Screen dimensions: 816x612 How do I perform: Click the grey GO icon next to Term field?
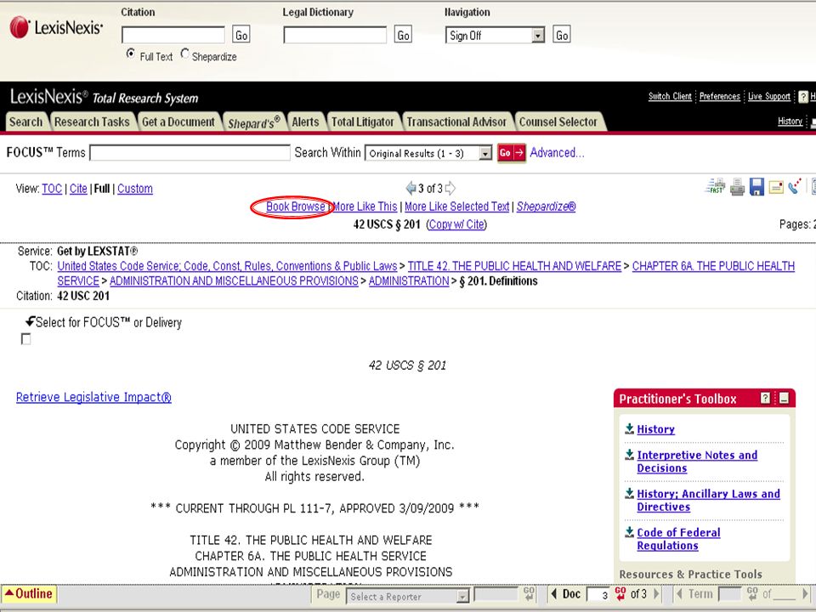pyautogui.click(x=752, y=594)
